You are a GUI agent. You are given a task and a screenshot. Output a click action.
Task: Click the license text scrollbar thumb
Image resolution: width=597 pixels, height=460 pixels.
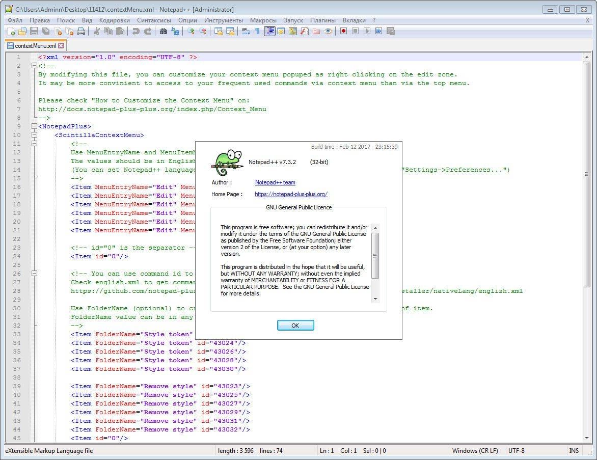click(x=375, y=256)
